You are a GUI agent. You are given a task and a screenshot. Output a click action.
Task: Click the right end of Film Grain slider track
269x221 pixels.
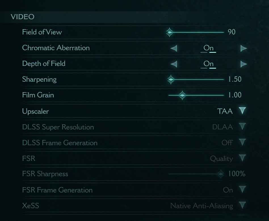223,95
